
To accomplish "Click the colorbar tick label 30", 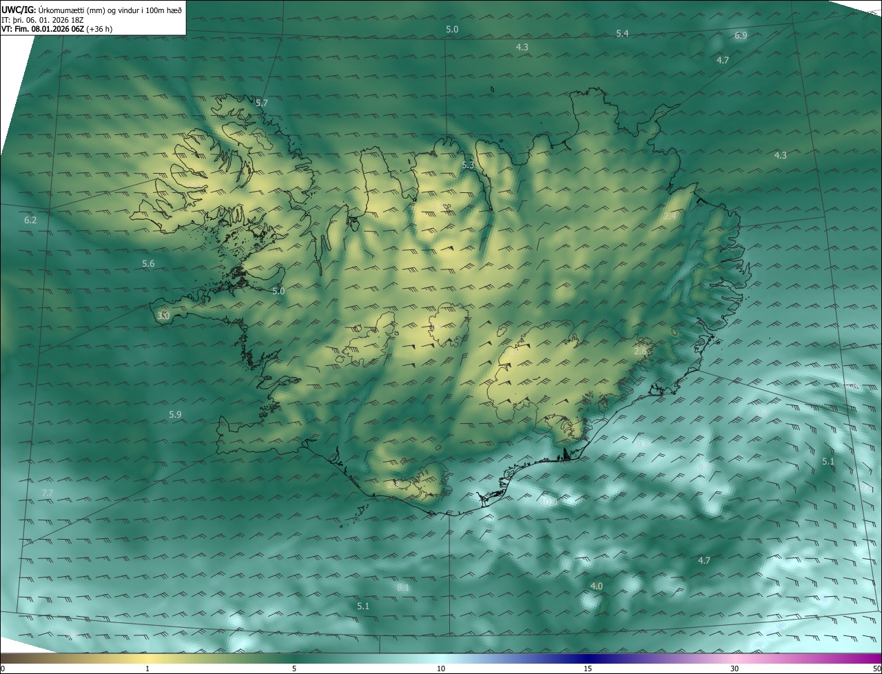I will point(735,668).
